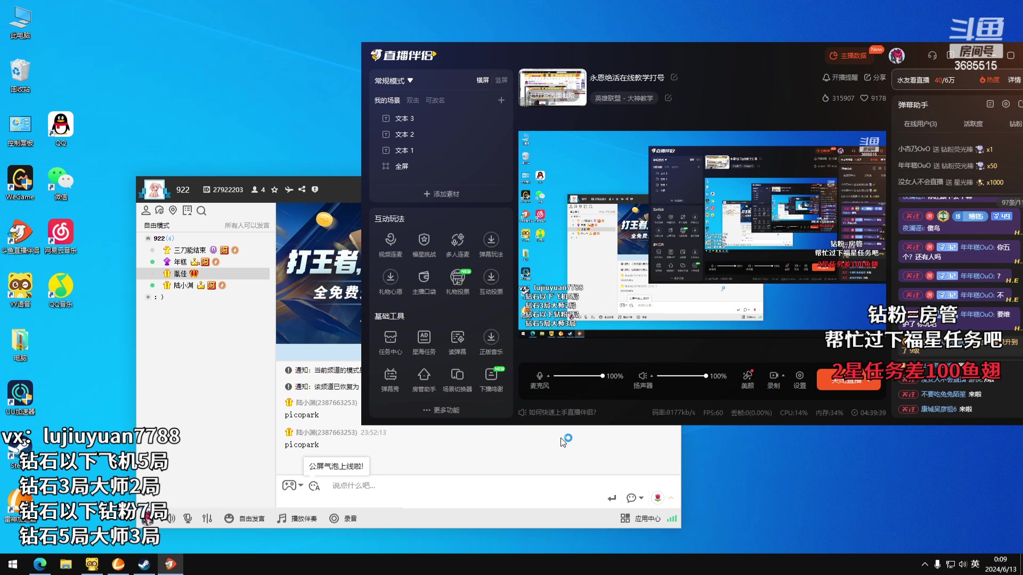Open 任务中心 in 基础工具
Image resolution: width=1023 pixels, height=575 pixels.
point(390,342)
